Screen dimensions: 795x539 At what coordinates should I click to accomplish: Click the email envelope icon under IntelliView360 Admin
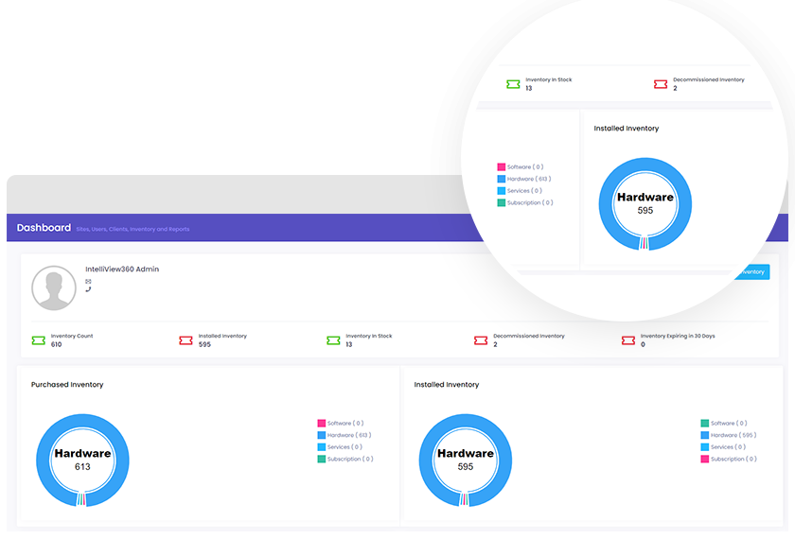coord(88,281)
